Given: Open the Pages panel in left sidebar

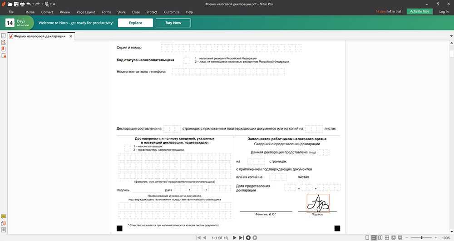Looking at the screenshot, I should (x=3, y=36).
